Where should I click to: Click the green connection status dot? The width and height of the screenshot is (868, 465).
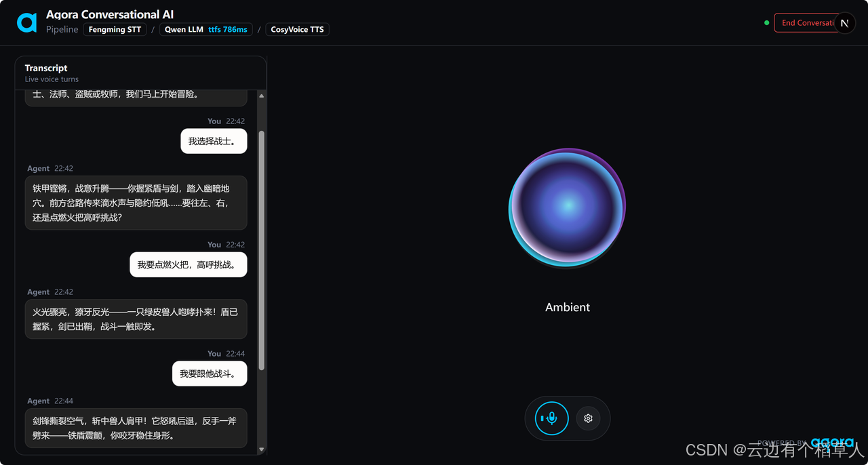tap(767, 23)
